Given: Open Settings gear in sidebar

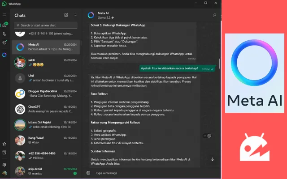Looking at the screenshot, I should click(4, 165).
